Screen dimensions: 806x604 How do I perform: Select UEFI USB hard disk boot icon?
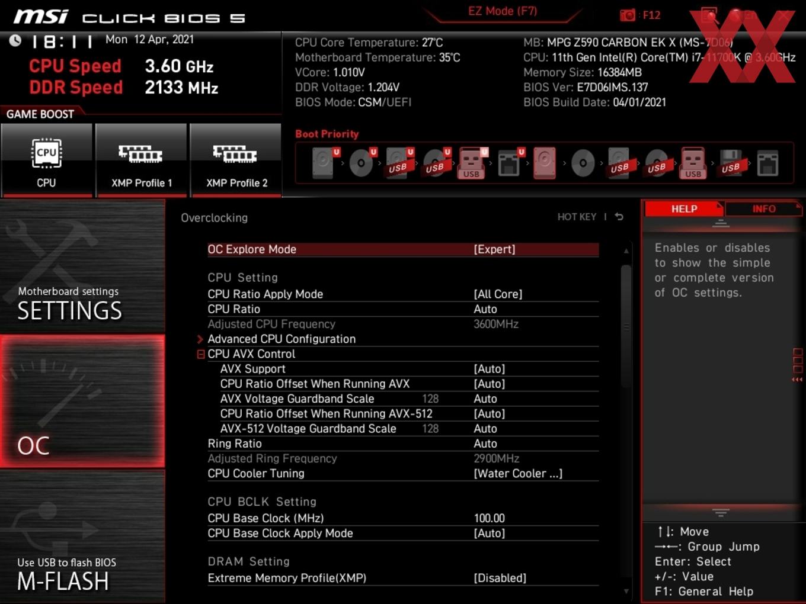(399, 163)
